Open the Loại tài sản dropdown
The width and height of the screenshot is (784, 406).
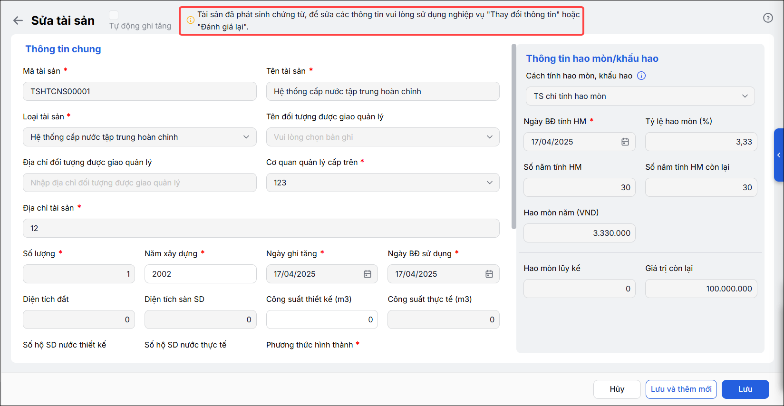[x=140, y=137]
